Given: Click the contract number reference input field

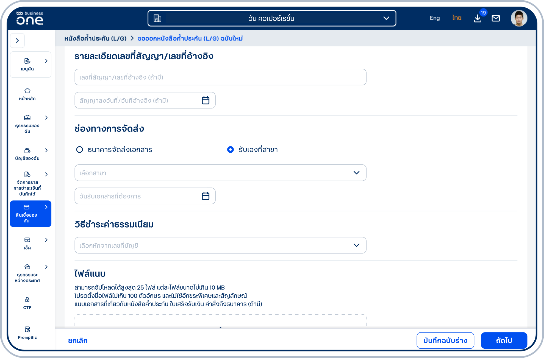Looking at the screenshot, I should 220,77.
